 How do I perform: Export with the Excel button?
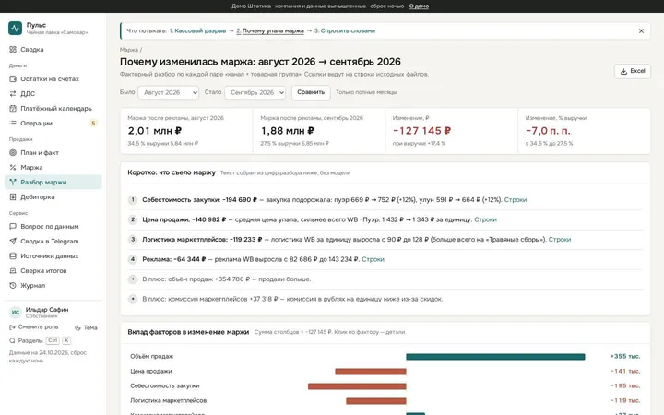[x=633, y=71]
